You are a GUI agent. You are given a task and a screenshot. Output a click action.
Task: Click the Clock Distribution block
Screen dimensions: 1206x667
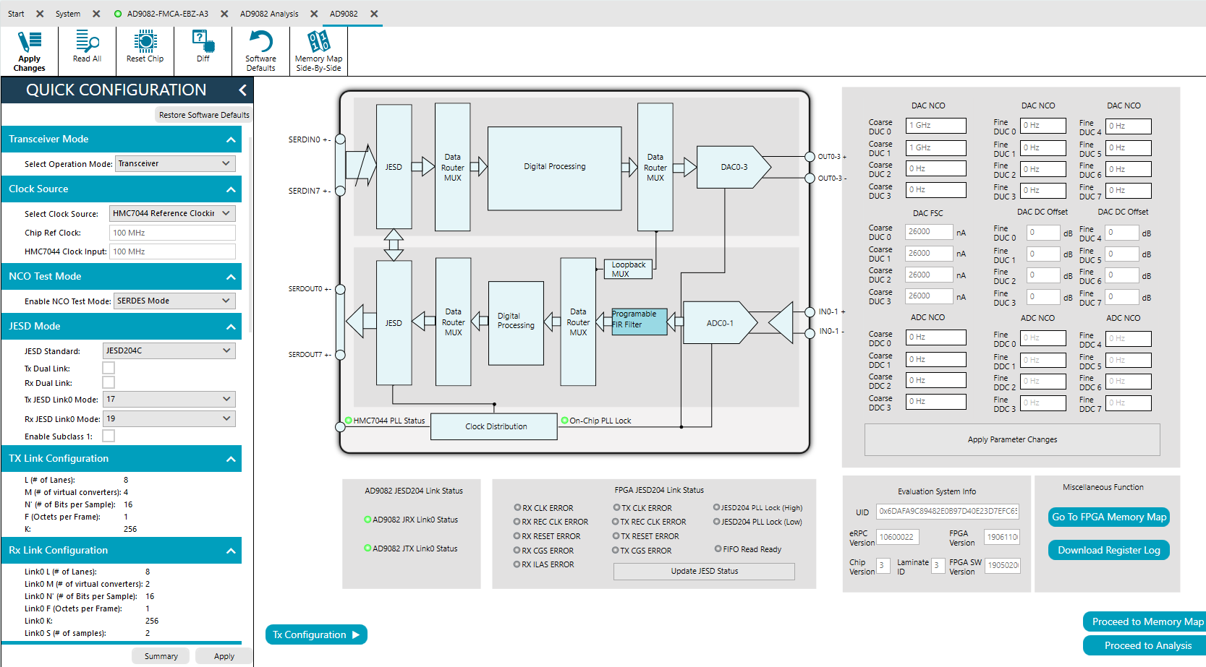pyautogui.click(x=494, y=426)
